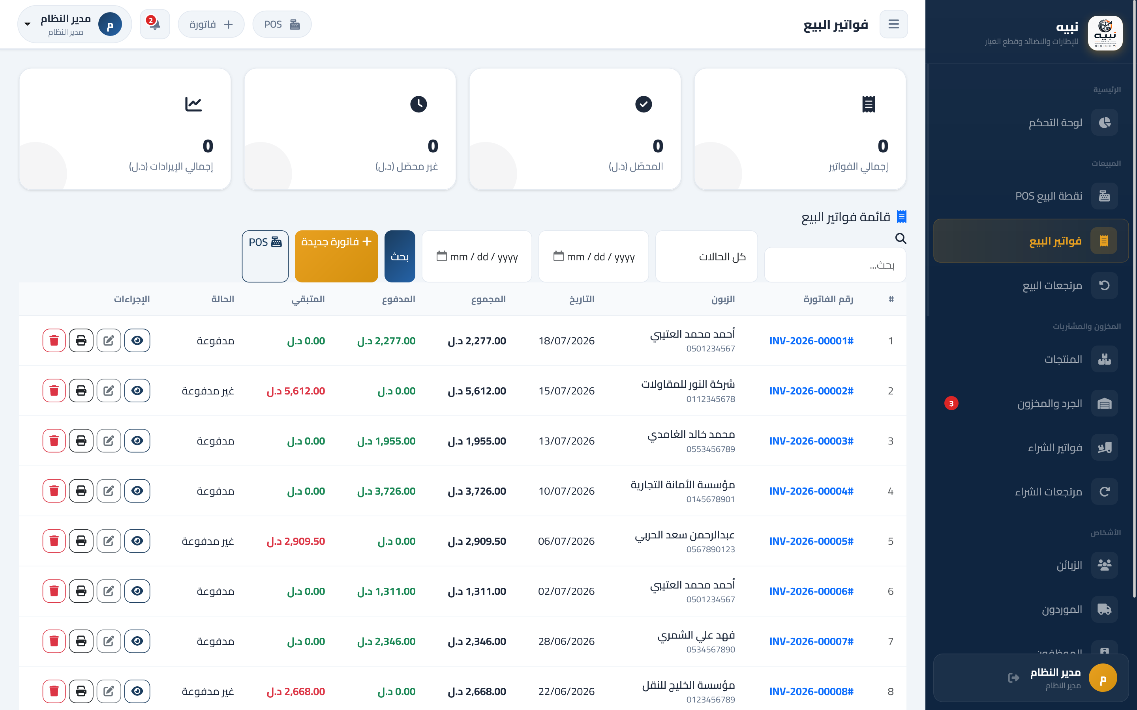Click the orange فاتورة جديدة button
1137x710 pixels.
(336, 256)
